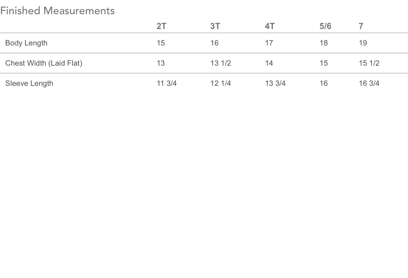Click the Sleeve Length row label
The image size is (408, 278).
click(29, 83)
